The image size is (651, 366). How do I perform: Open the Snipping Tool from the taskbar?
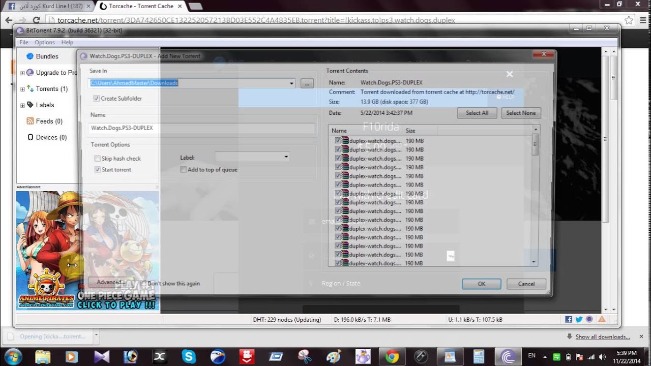pyautogui.click(x=305, y=356)
